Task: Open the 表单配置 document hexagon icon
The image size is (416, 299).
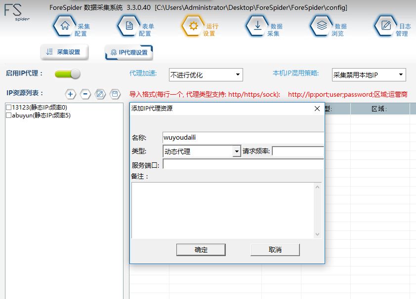Action: [129, 26]
